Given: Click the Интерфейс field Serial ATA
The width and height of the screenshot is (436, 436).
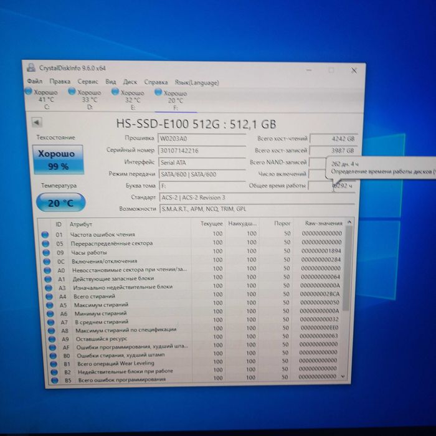Looking at the screenshot, I should click(x=202, y=163).
